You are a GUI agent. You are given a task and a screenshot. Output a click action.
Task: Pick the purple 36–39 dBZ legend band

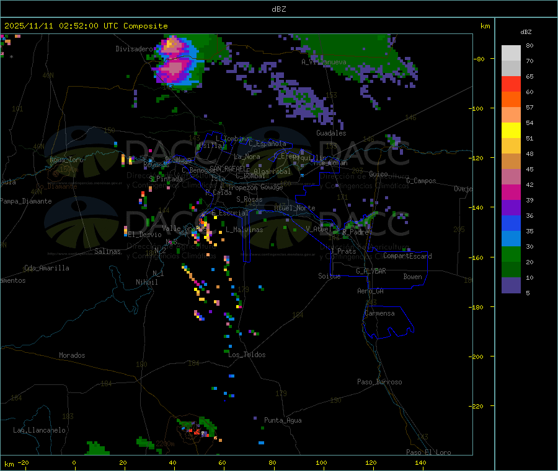coord(511,208)
